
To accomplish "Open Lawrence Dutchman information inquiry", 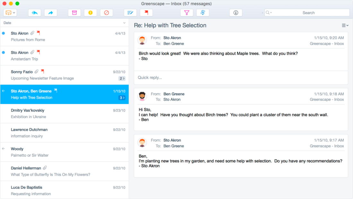I will pyautogui.click(x=65, y=133).
